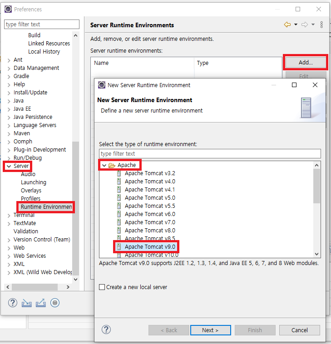Select Profilers under Server
The height and width of the screenshot is (344, 331).
pos(30,198)
